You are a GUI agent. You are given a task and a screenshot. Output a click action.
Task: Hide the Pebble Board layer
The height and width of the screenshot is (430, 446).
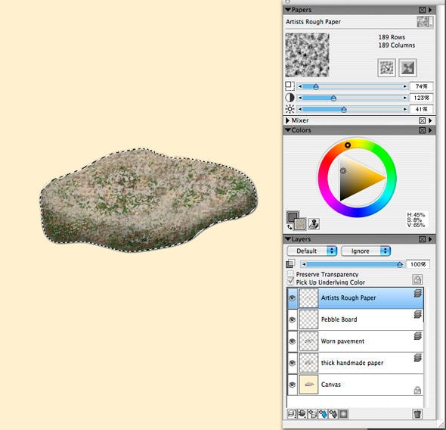click(x=292, y=319)
